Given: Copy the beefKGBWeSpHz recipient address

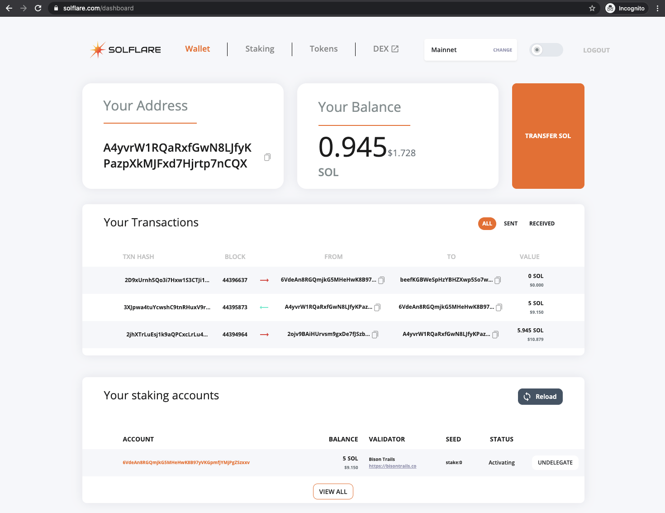Looking at the screenshot, I should [498, 280].
